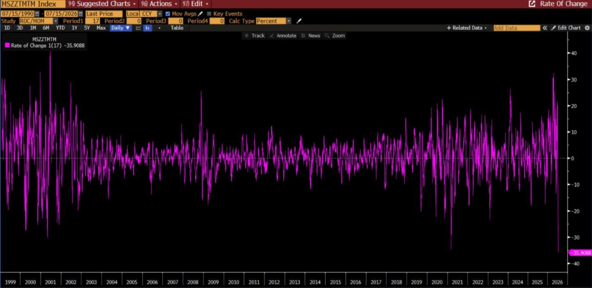592x288 pixels.
Task: Click the Add Data input field
Action: 517,28
